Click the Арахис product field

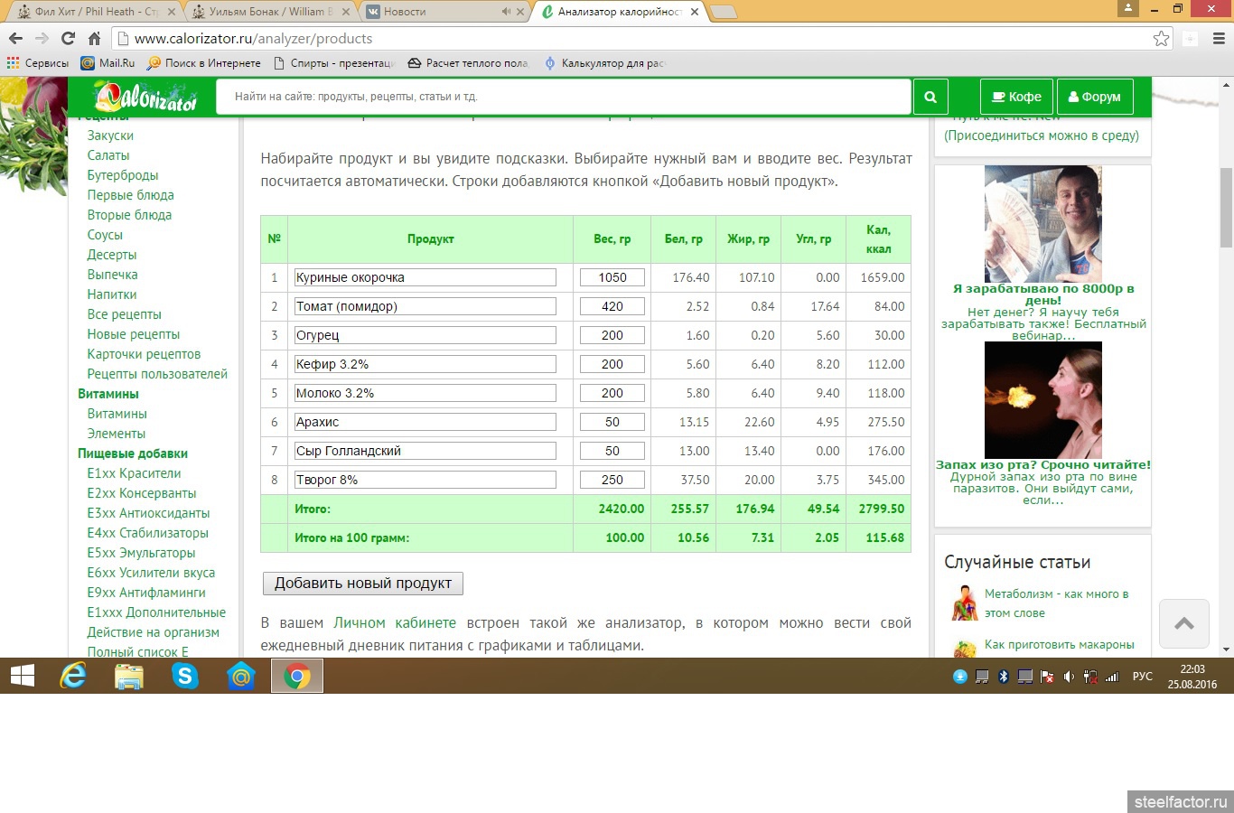tap(425, 422)
